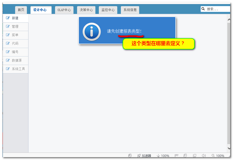The height and width of the screenshot is (160, 233).
Task: Go to the 决策中心 tab
Action: 86,10
